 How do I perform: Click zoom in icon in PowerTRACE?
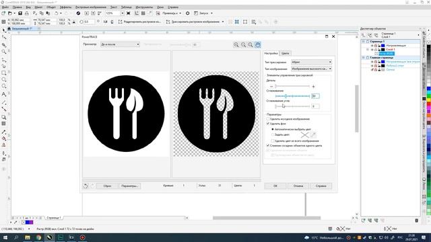coord(236,45)
